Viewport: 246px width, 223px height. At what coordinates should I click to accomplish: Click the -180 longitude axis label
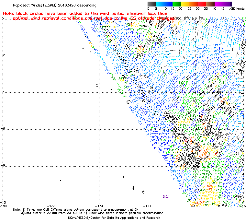point(4,206)
